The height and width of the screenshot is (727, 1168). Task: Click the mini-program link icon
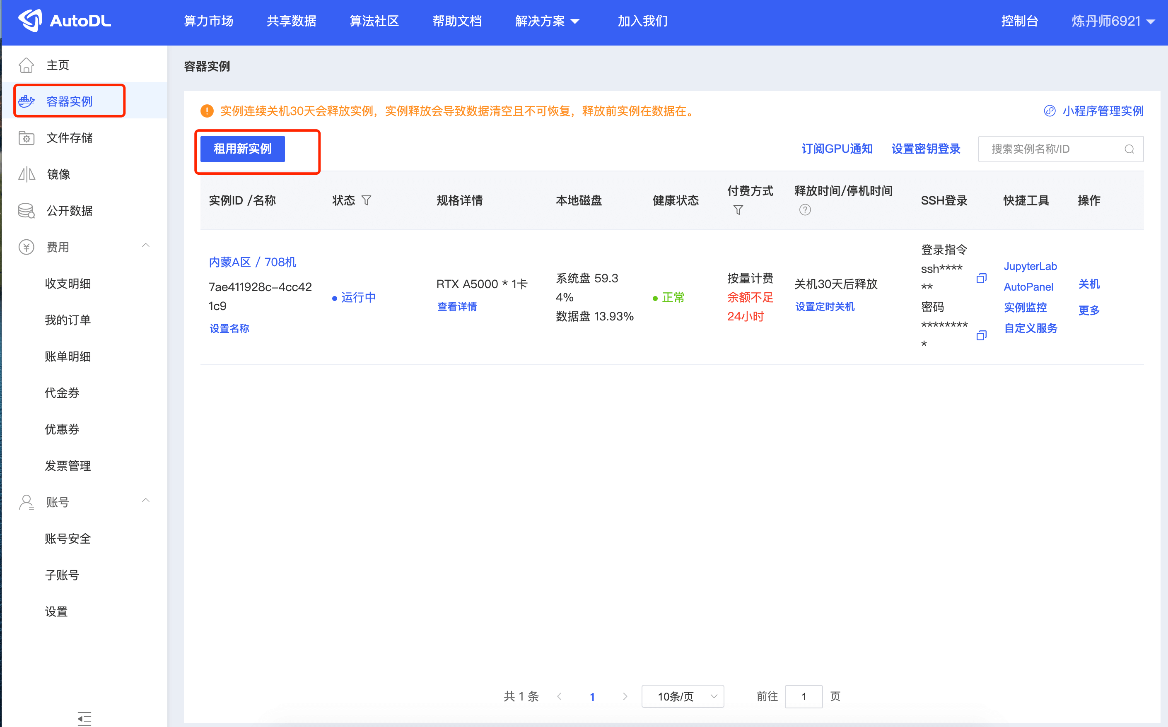click(x=1049, y=111)
